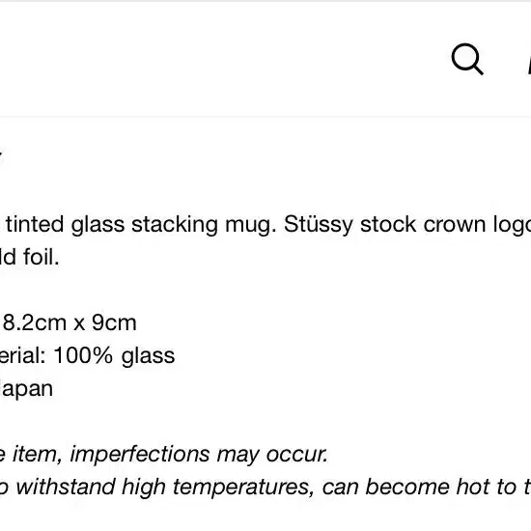
Task: Select the '8.2cm x 9cm' dimensions text
Action: coord(70,322)
